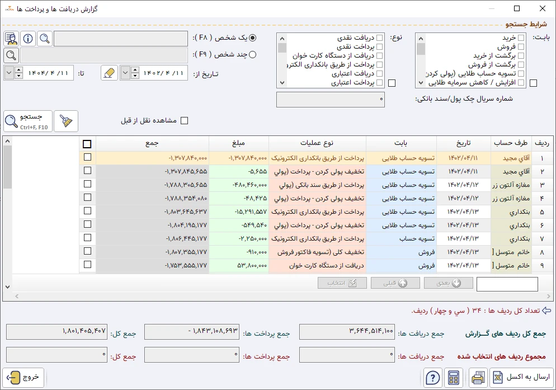Check the row 1 checkbox for آقای مجید
556x390 pixels.
[88, 157]
